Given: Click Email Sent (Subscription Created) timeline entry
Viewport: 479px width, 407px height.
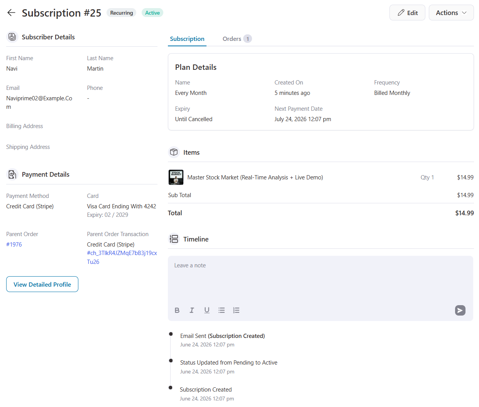Looking at the screenshot, I should click(x=222, y=336).
